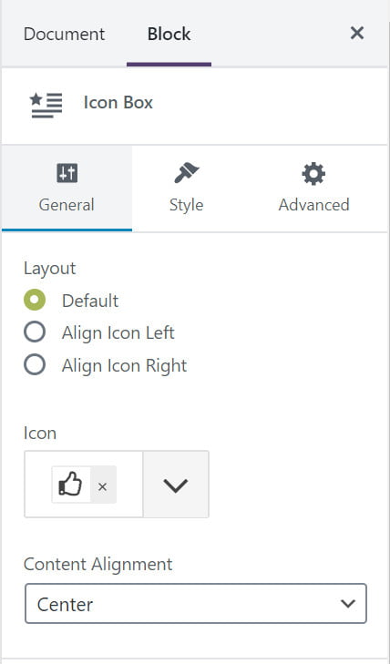Switch to the Block tab
This screenshot has height=664, width=390.
(169, 34)
